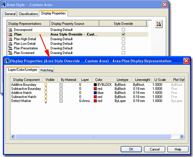This screenshot has height=157, width=193.
Task: Click the scroll left arrow
Action: [x=13, y=136]
